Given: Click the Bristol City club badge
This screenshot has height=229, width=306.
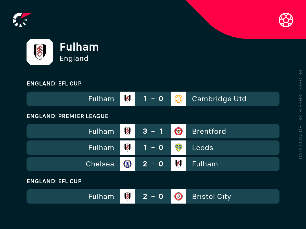Looking at the screenshot, I should point(178,196).
